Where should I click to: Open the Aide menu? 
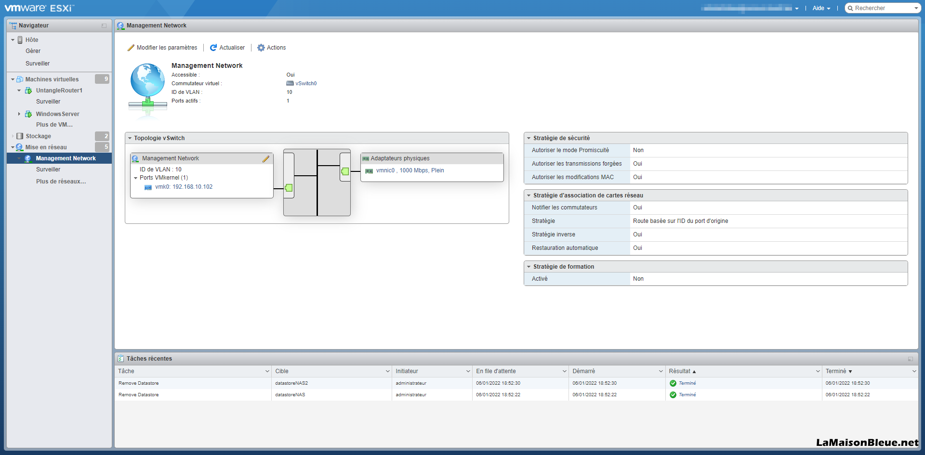point(821,8)
